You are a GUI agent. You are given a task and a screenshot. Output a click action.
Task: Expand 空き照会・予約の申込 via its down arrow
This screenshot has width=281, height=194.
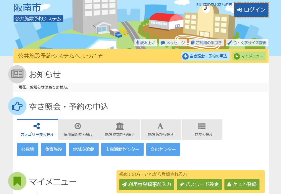coord(185,56)
